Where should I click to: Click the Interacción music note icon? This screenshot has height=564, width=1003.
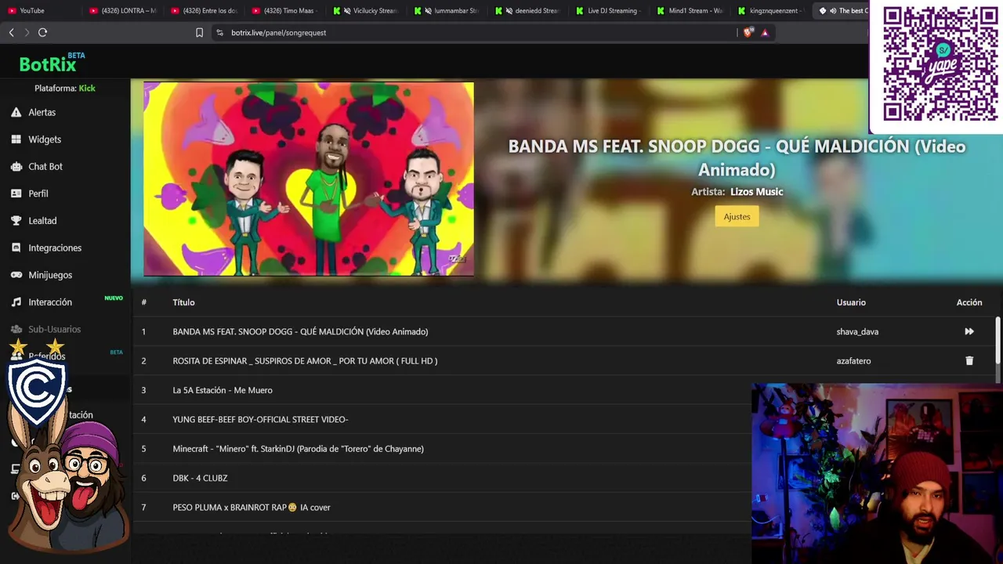point(16,302)
